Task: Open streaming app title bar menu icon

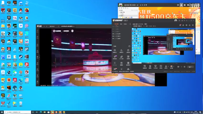Action: pyautogui.click(x=187, y=21)
